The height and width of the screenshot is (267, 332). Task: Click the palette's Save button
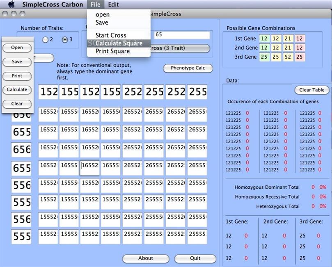coord(17,62)
